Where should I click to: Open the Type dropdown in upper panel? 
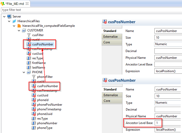168,44
